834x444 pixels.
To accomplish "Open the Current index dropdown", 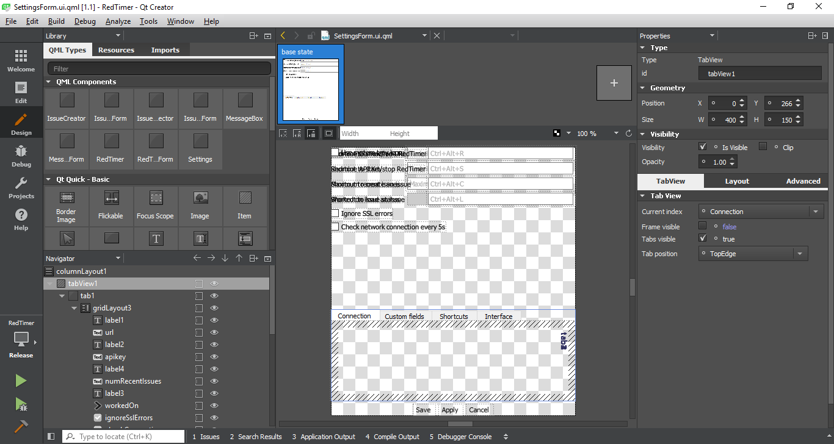I will pyautogui.click(x=761, y=212).
